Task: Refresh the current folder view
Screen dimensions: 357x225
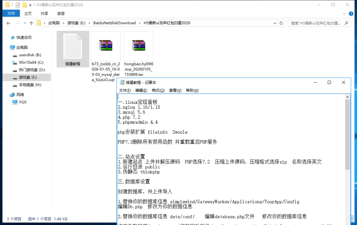Action: (281, 23)
